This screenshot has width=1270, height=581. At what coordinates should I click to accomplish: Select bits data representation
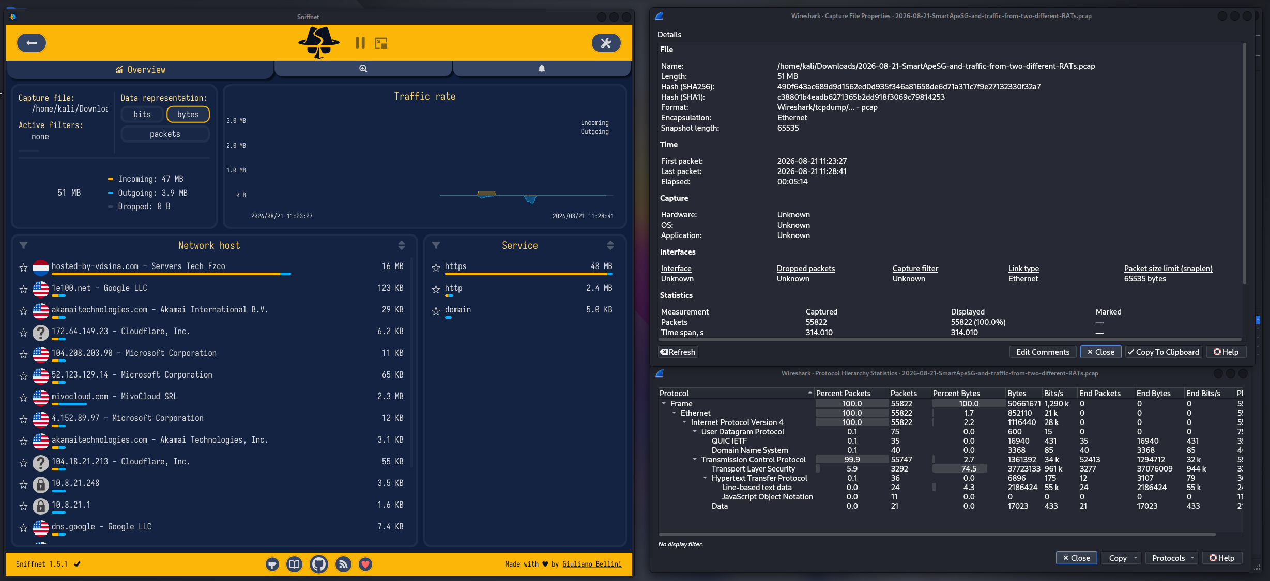[x=142, y=114]
